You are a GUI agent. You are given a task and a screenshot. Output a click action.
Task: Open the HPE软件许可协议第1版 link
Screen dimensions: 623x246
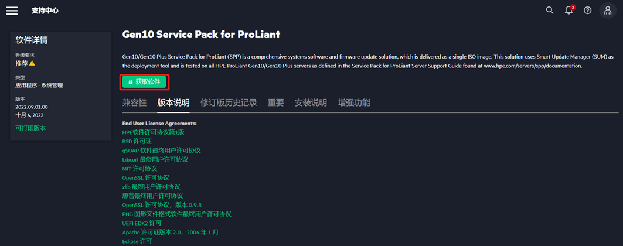tap(154, 132)
